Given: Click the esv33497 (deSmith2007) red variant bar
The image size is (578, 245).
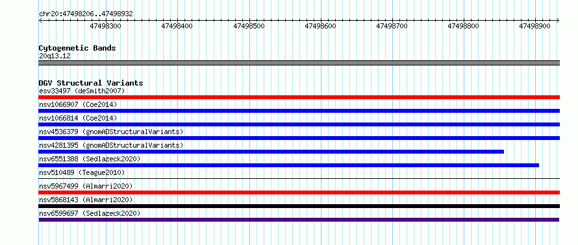Looking at the screenshot, I should pyautogui.click(x=299, y=97).
